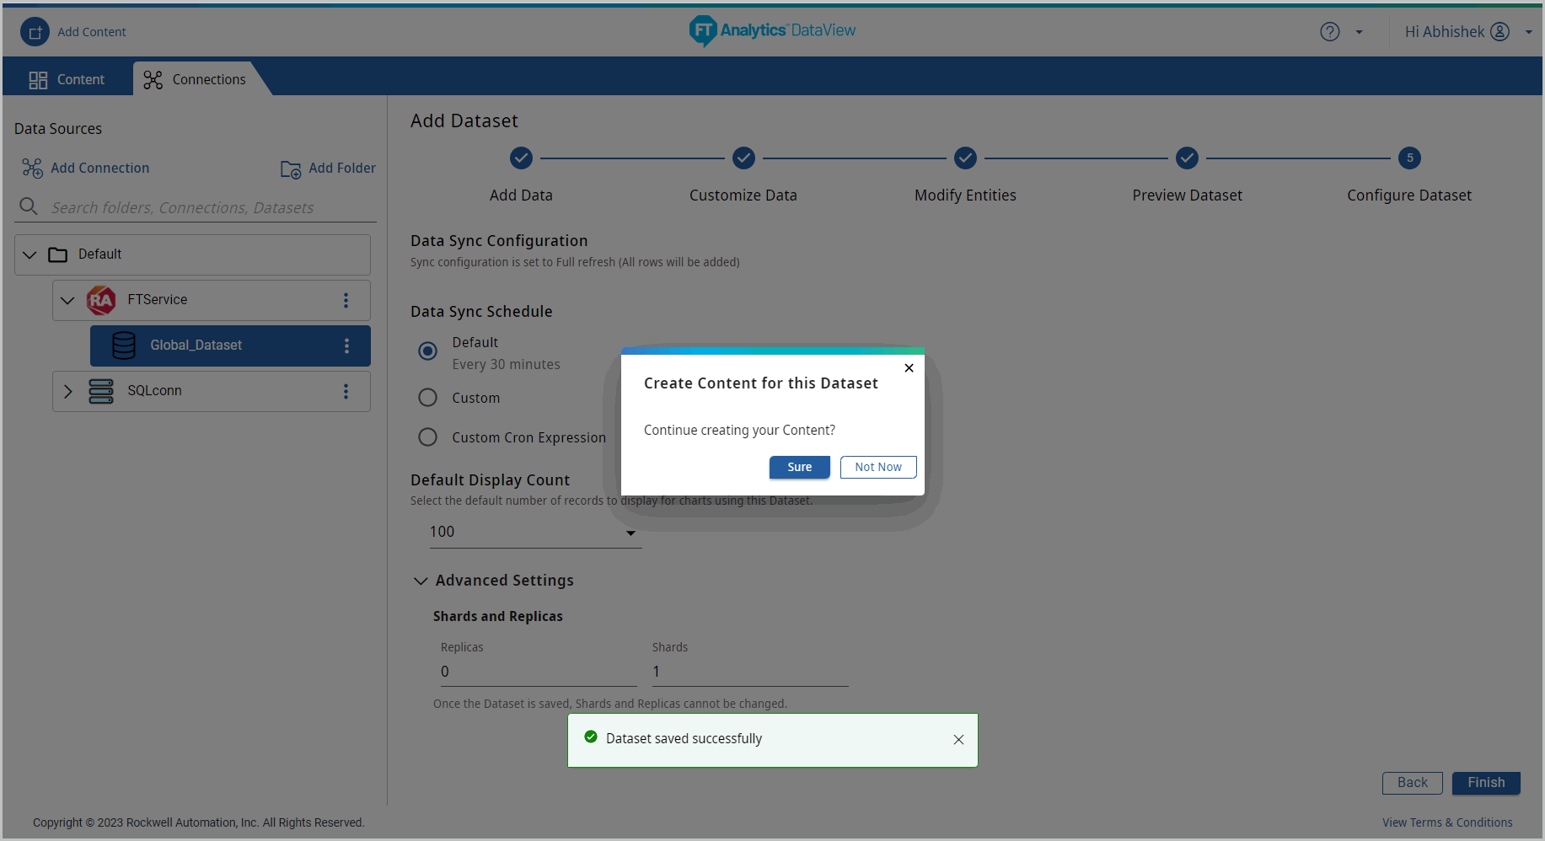1545x841 pixels.
Task: Select the Custom sync schedule radio
Action: click(428, 397)
